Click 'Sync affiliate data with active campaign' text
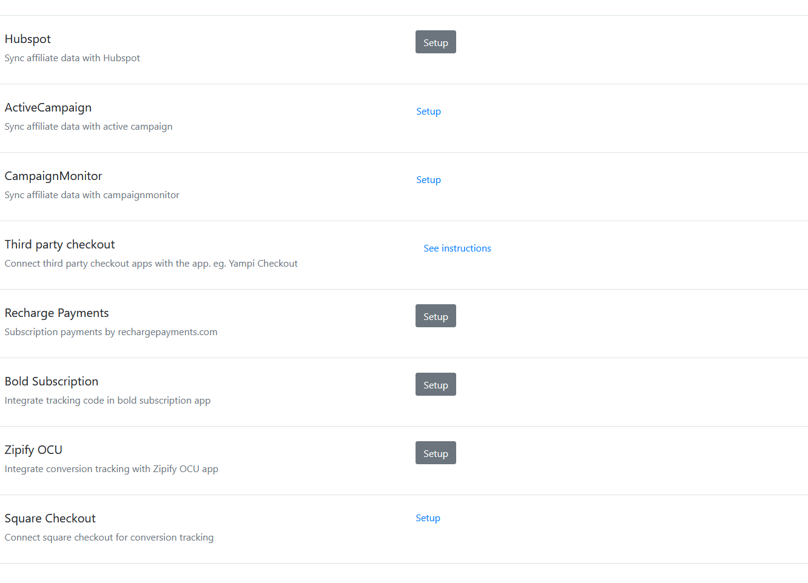Image resolution: width=808 pixels, height=583 pixels. coord(89,126)
